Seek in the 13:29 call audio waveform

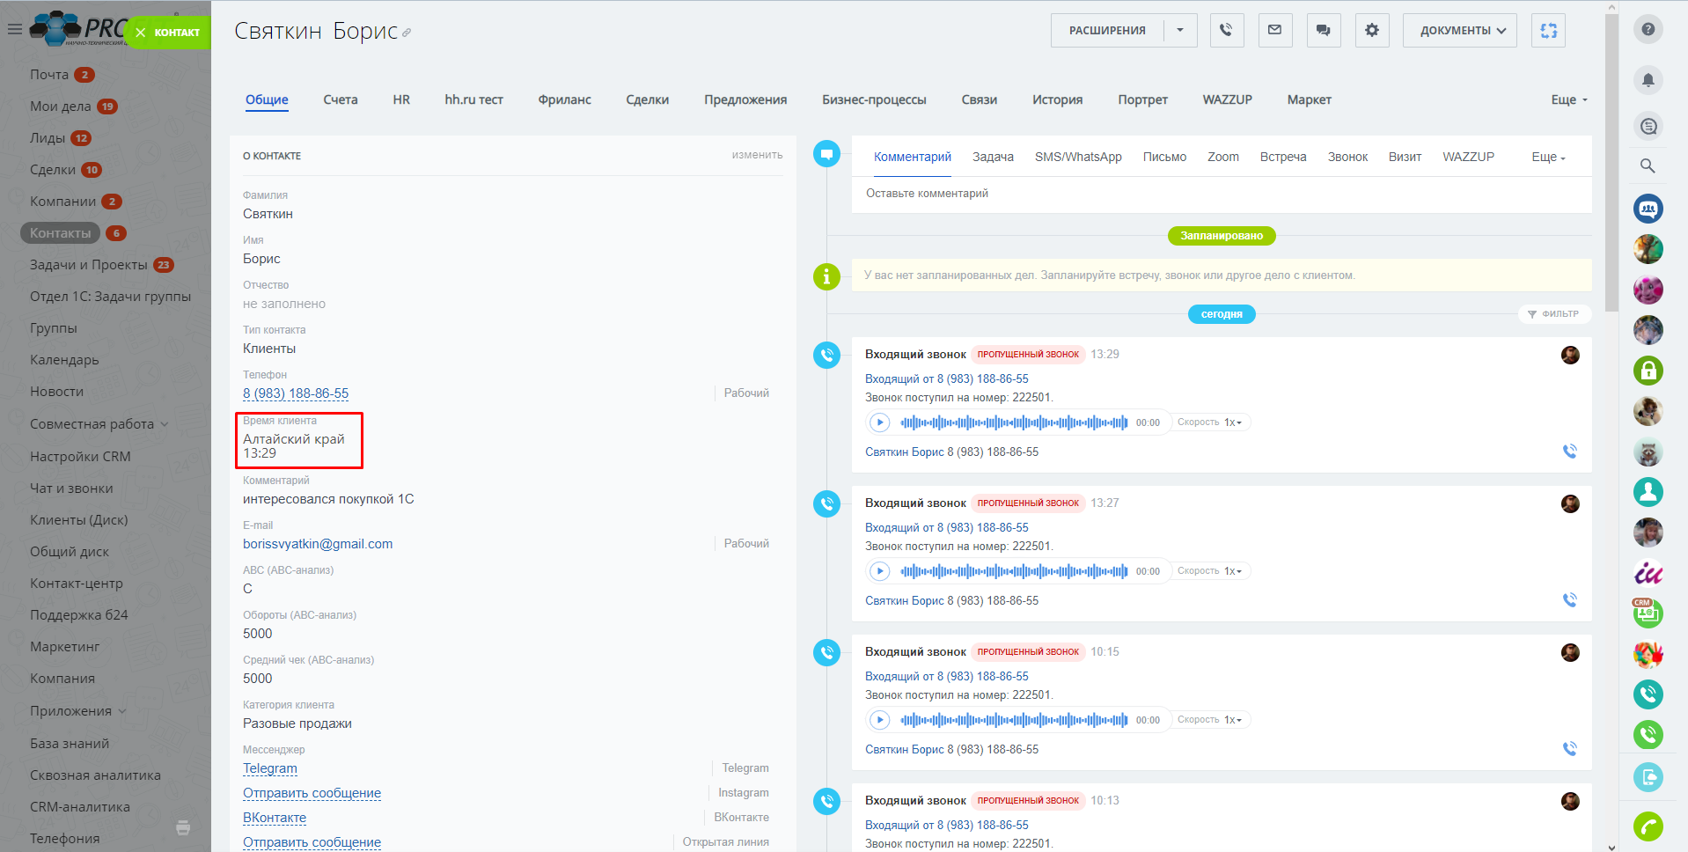pos(1013,422)
